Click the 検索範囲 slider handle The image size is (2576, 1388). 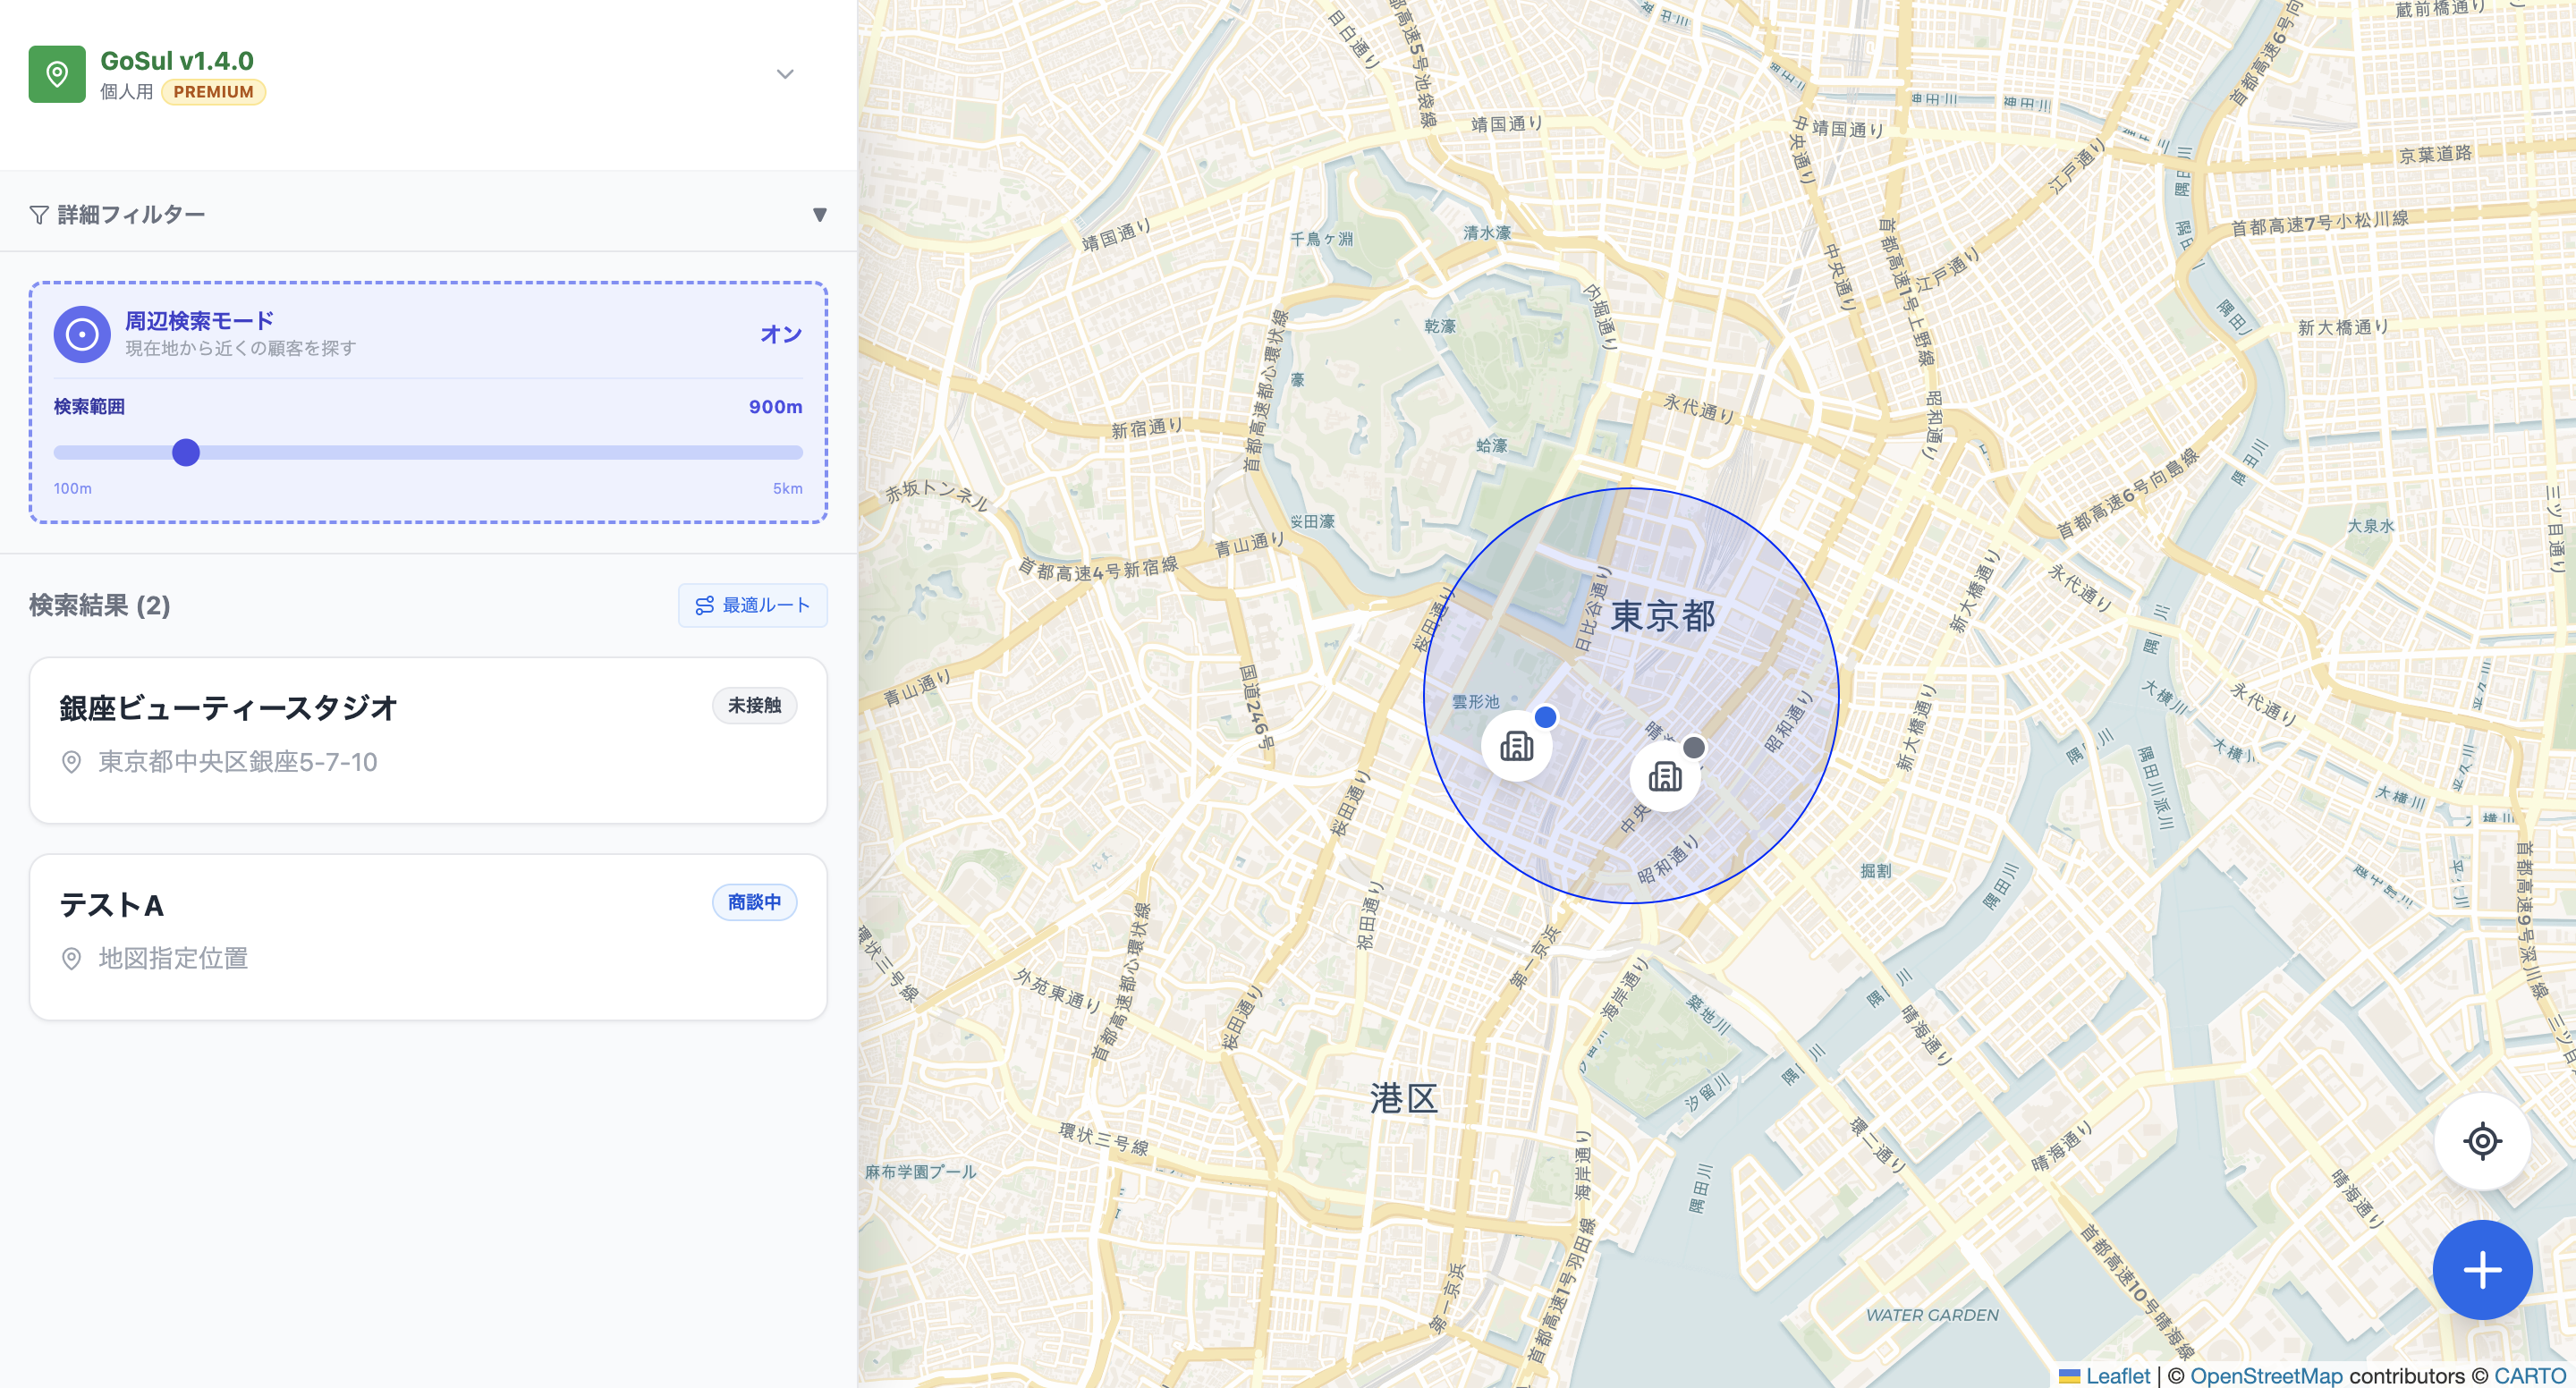click(x=186, y=453)
